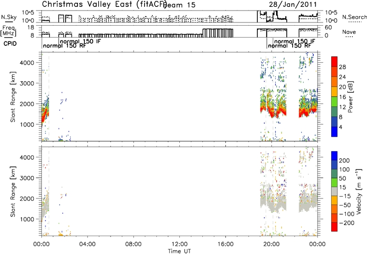Click the '04:00' time tick label

(x=88, y=244)
